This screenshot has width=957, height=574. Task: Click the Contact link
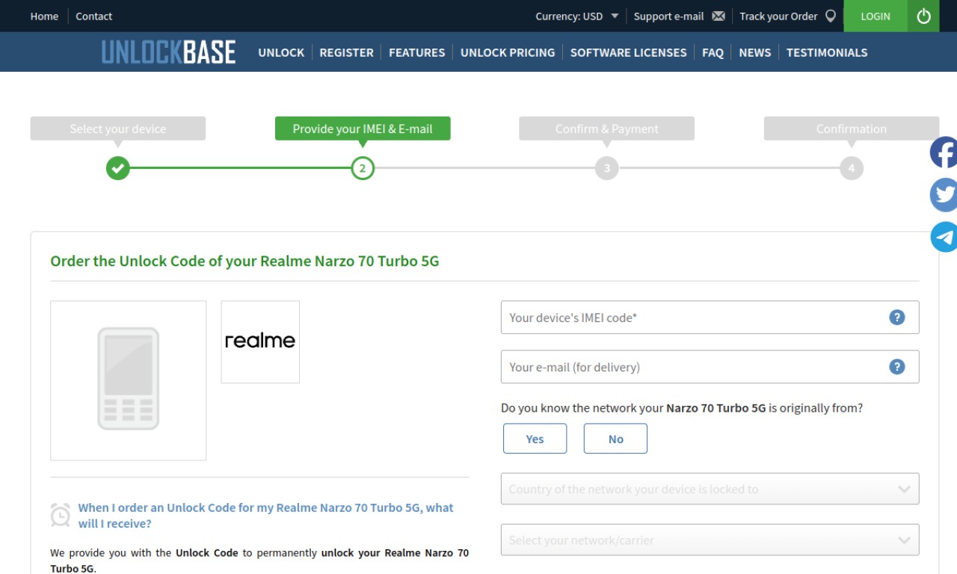click(x=93, y=16)
